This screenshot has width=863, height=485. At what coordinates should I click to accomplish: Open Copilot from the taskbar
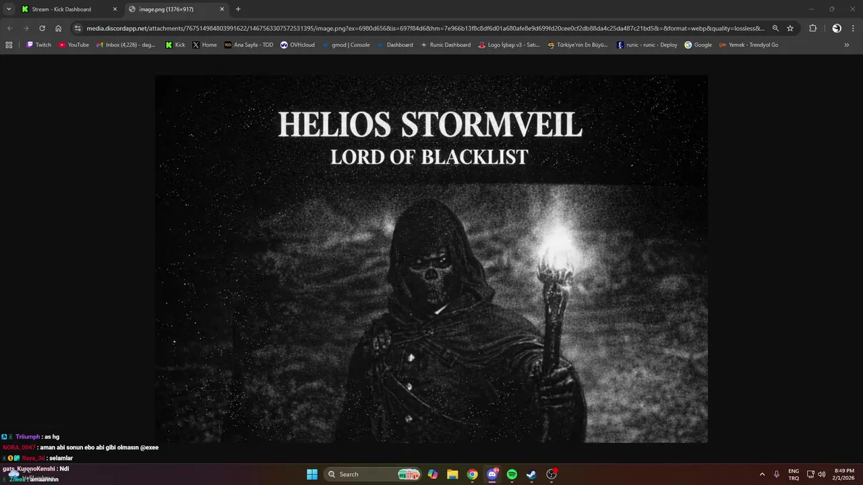coord(433,474)
